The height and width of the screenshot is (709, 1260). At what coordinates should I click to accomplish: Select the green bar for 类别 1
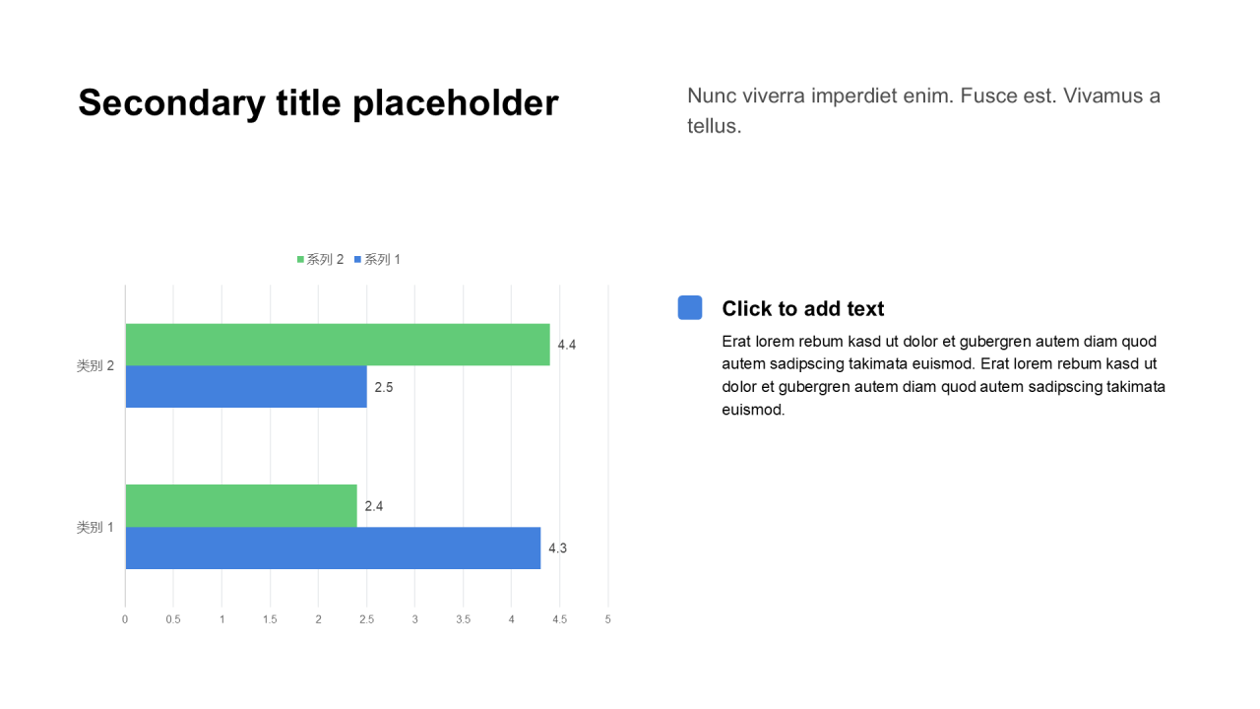coord(240,505)
